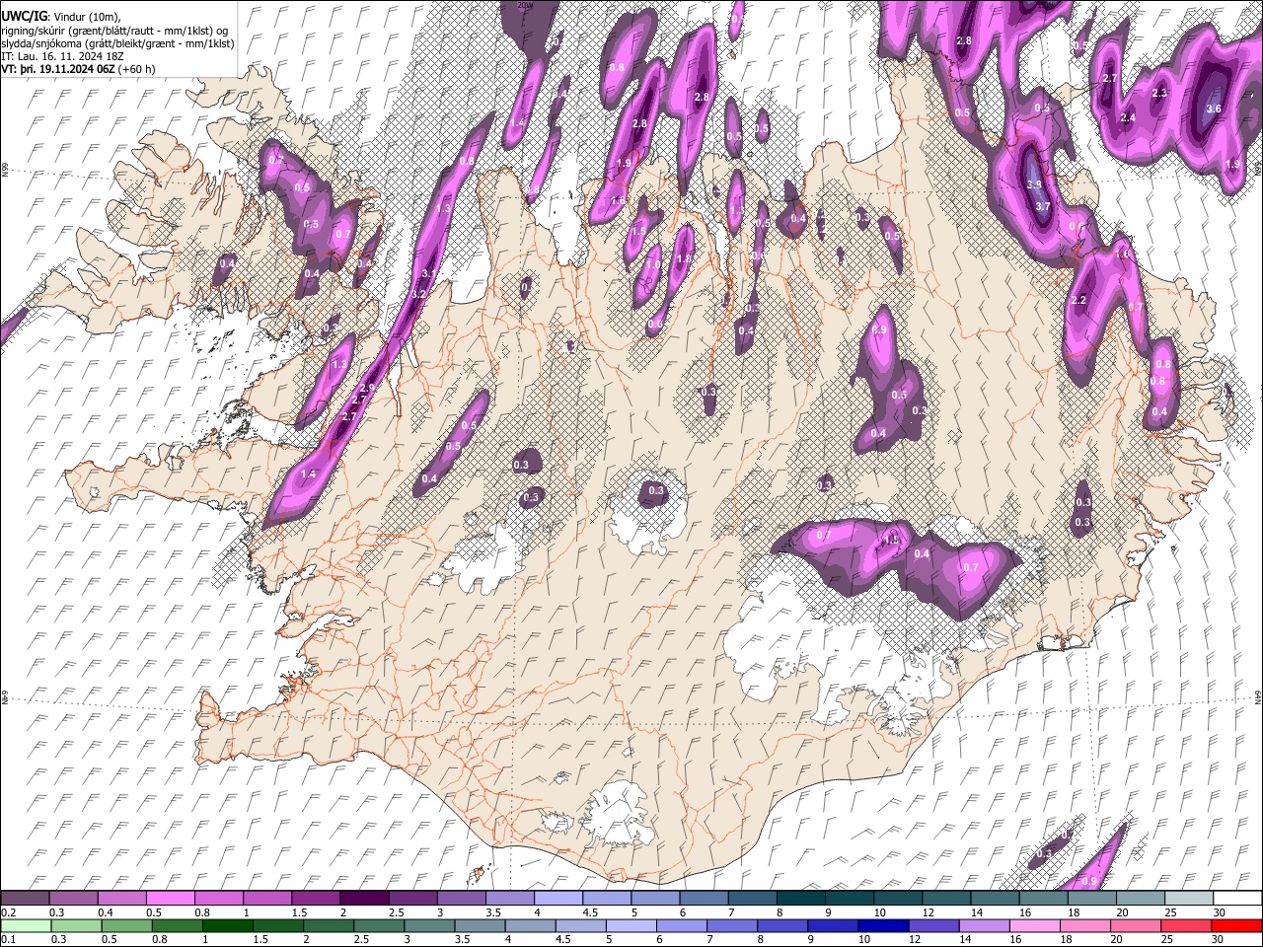This screenshot has height=947, width=1263.
Task: Click the '3.2' value in the western snow band
Action: [418, 295]
